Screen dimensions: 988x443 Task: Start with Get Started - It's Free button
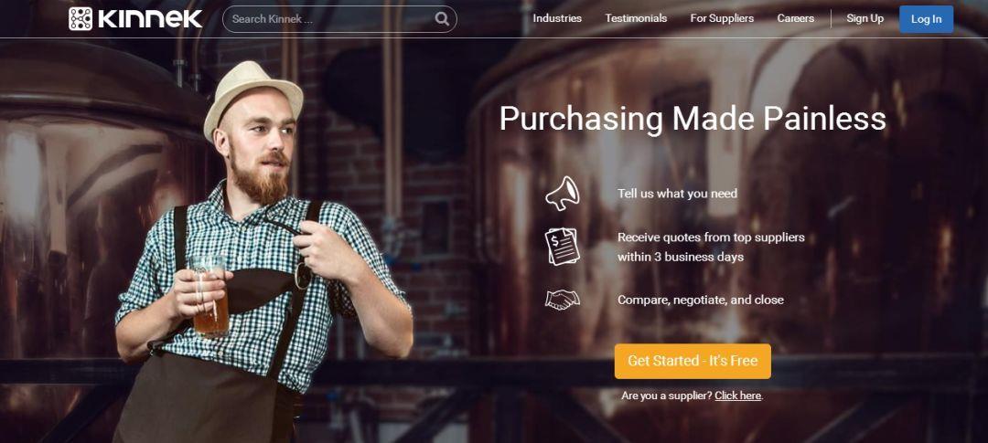click(x=693, y=361)
